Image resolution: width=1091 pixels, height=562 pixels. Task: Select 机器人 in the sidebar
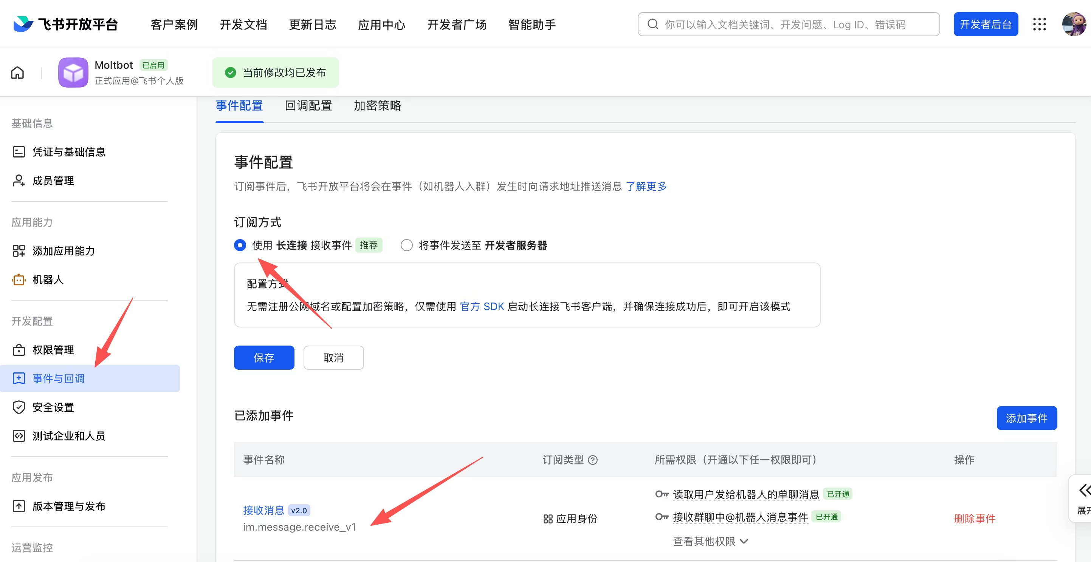coord(48,280)
